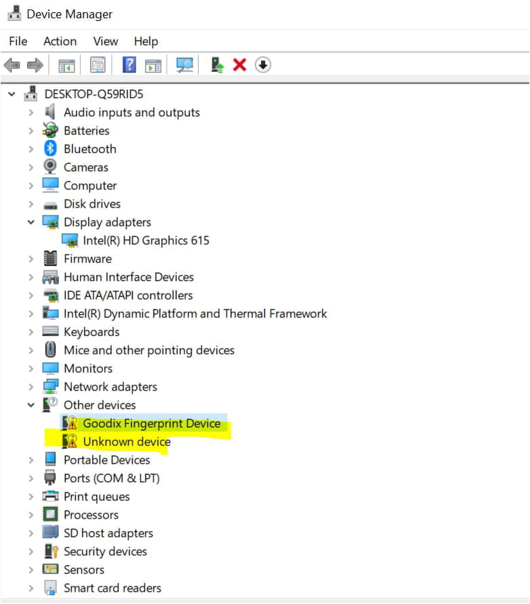
Task: Click Show/Hide Action Pane toolbar icon
Action: pyautogui.click(x=153, y=65)
